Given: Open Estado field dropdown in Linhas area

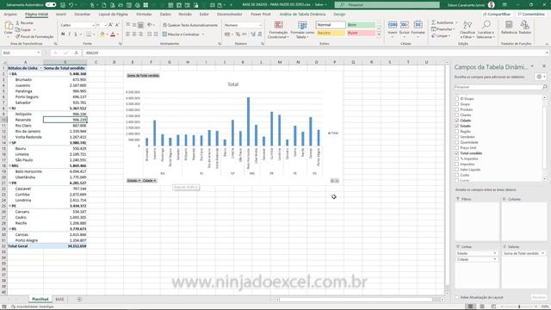Looking at the screenshot, I should click(495, 253).
